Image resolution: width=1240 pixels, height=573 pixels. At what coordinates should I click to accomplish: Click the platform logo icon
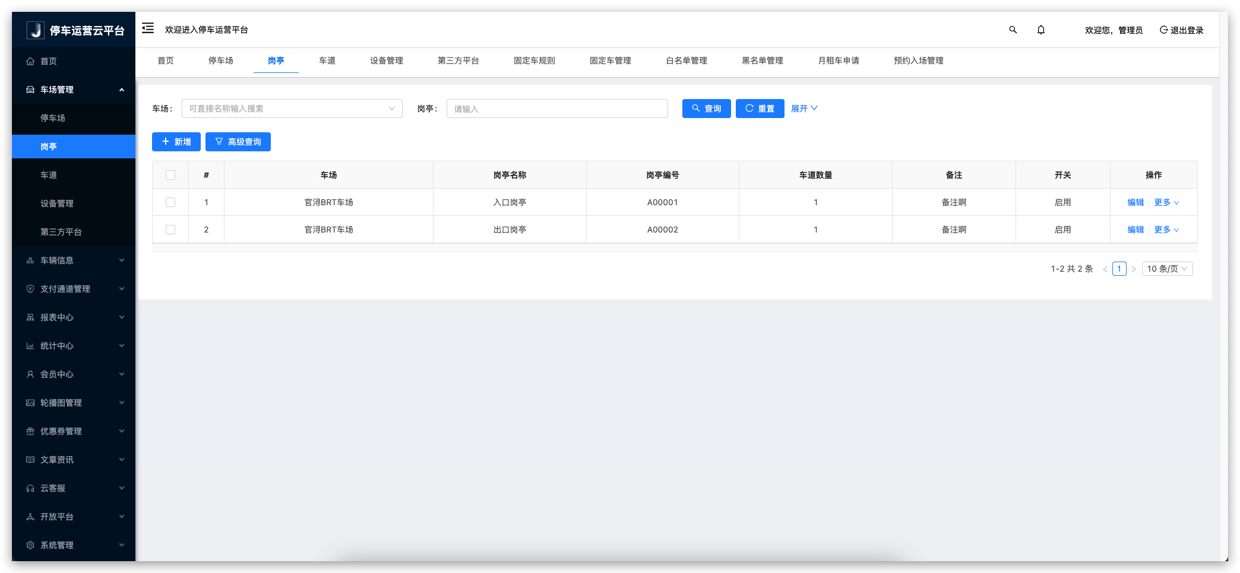(36, 30)
